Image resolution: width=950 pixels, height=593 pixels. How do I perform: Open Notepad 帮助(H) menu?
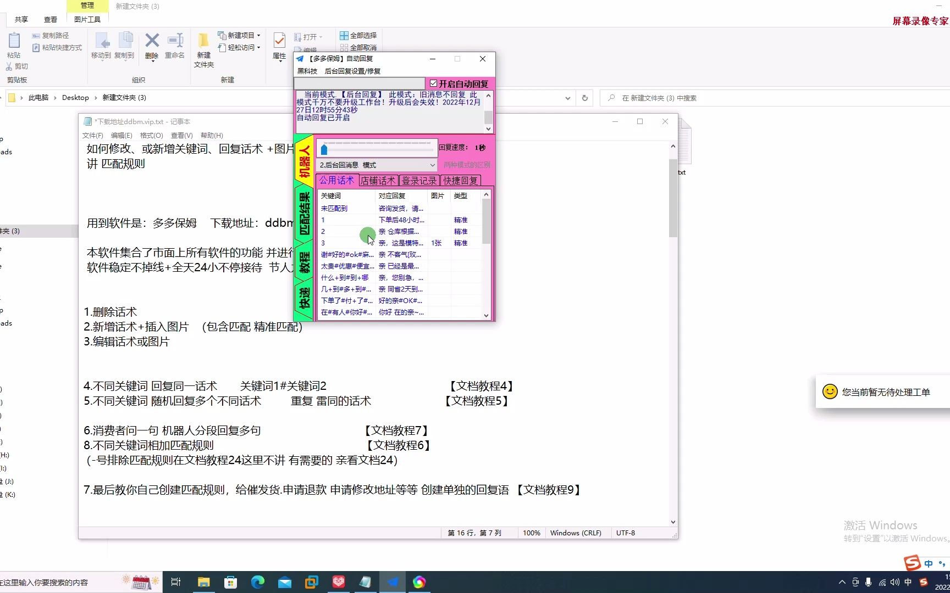[x=212, y=136]
